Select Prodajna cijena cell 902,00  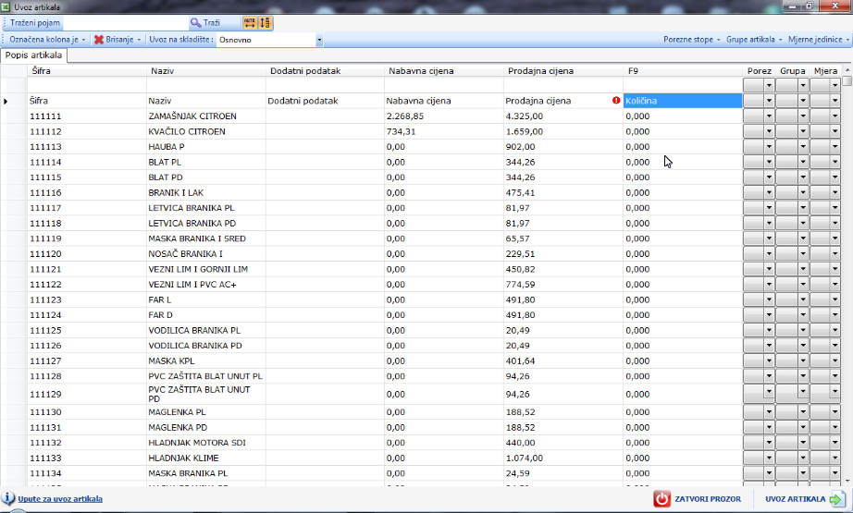[563, 146]
